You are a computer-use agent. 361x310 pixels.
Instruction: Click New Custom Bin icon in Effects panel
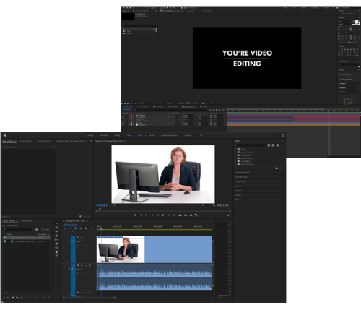coord(277,168)
